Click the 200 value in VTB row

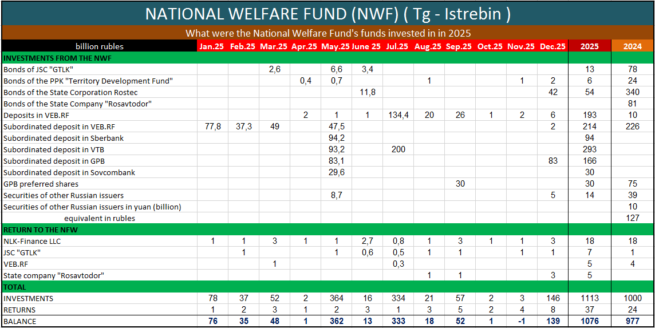[x=398, y=149]
